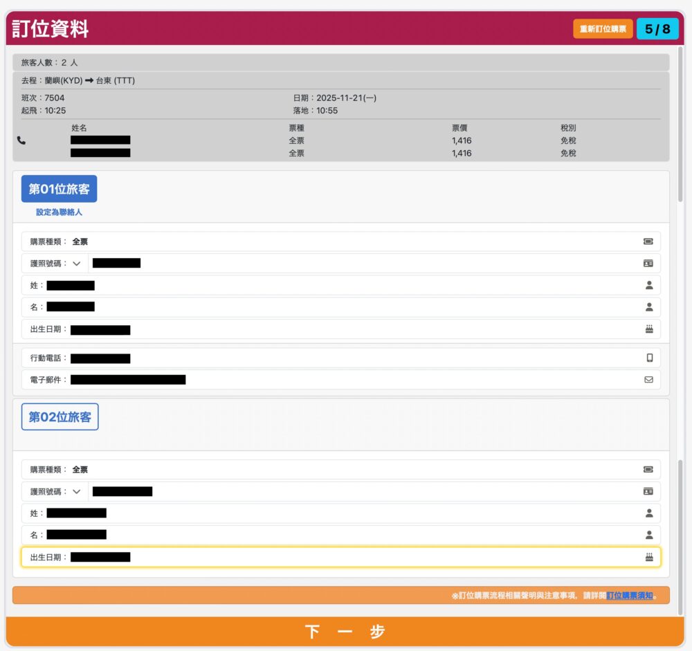
Task: Click the envelope icon next to 電子郵件 field
Action: (648, 379)
